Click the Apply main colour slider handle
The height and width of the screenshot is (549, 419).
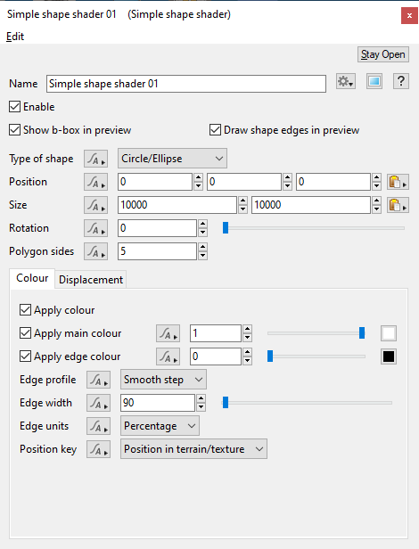pos(362,333)
